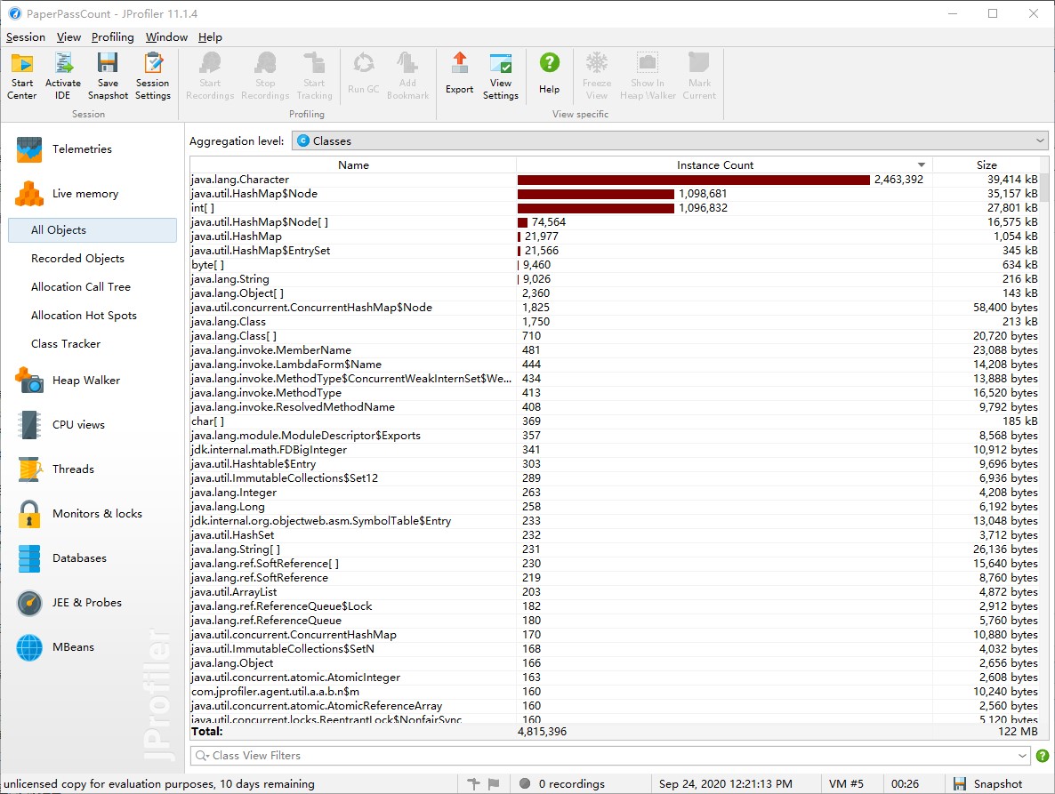Click the Start Tracking toolbar icon
This screenshot has width=1055, height=794.
tap(314, 63)
